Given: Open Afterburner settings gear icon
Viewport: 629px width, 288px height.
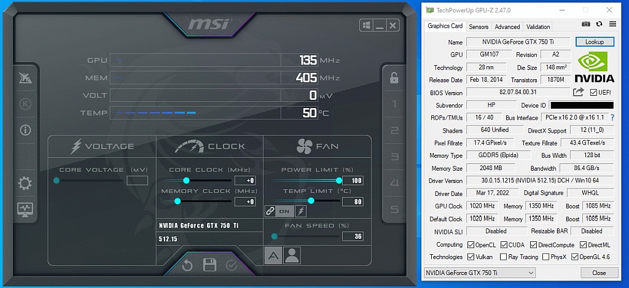Looking at the screenshot, I should click(x=25, y=184).
